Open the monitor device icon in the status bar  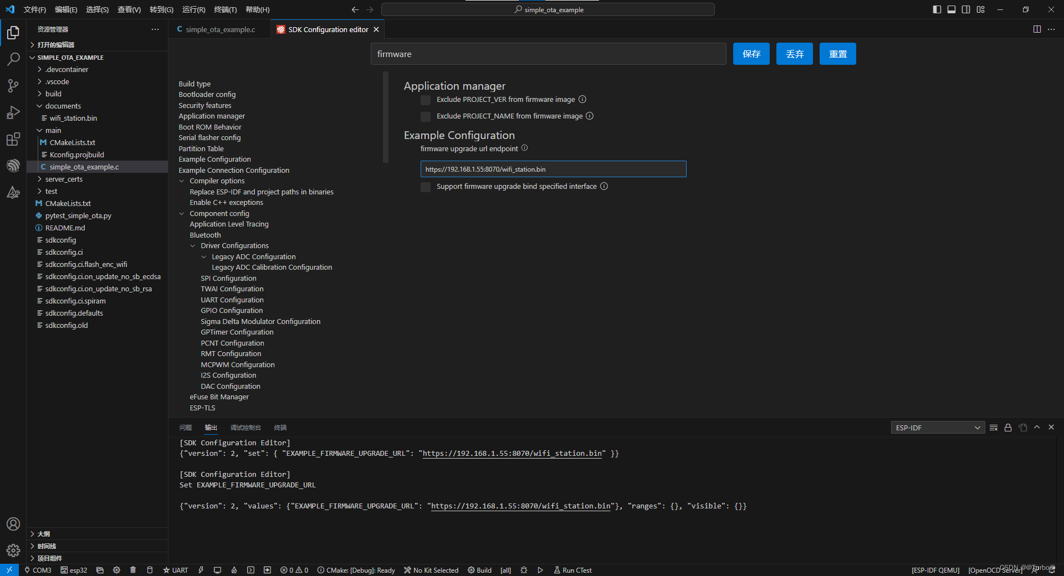click(x=218, y=570)
